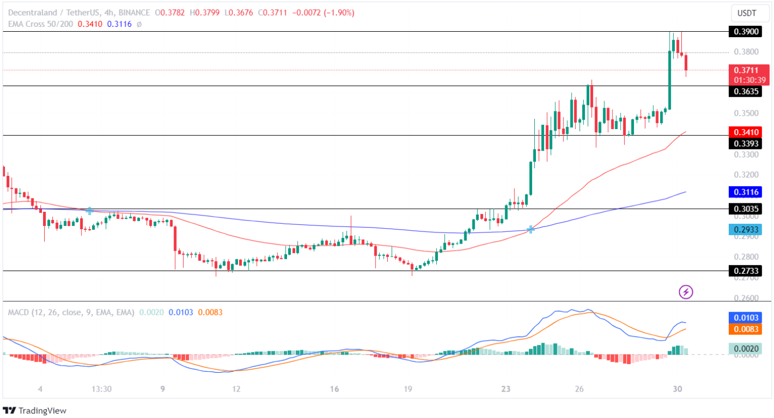Click the 0.3800 price axis tick
Screen dimensions: 774x418
click(746, 52)
